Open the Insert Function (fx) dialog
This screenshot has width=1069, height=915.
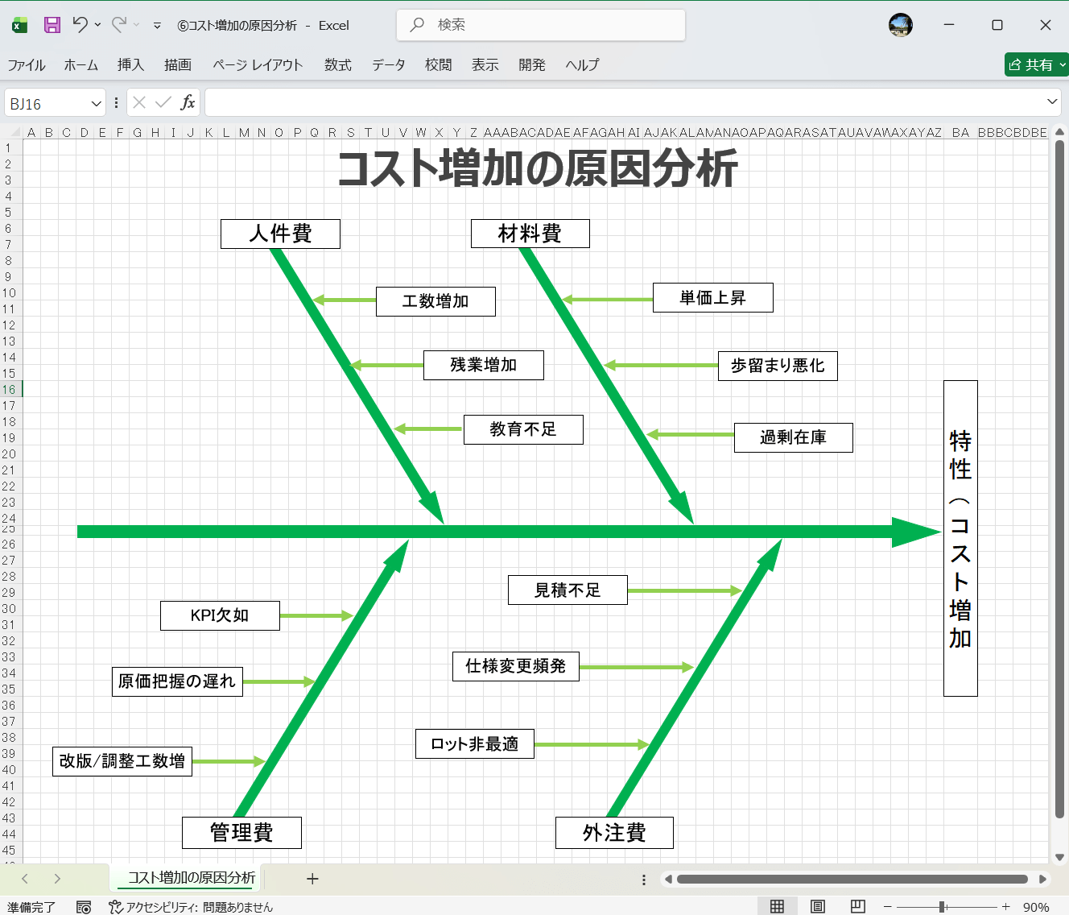188,102
